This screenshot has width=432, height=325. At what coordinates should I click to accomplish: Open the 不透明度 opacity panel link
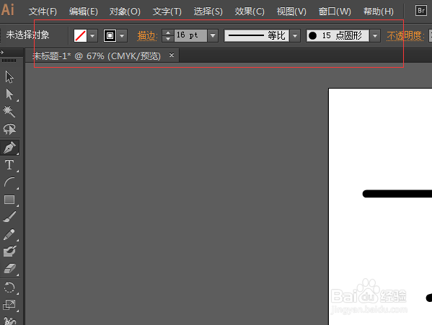tap(405, 36)
